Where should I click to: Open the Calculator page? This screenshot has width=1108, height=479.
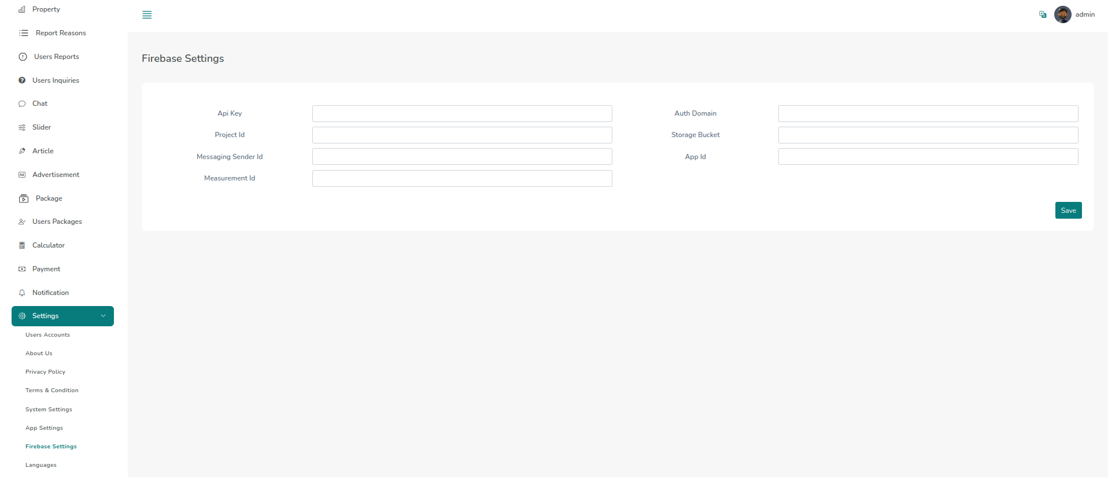pos(49,245)
